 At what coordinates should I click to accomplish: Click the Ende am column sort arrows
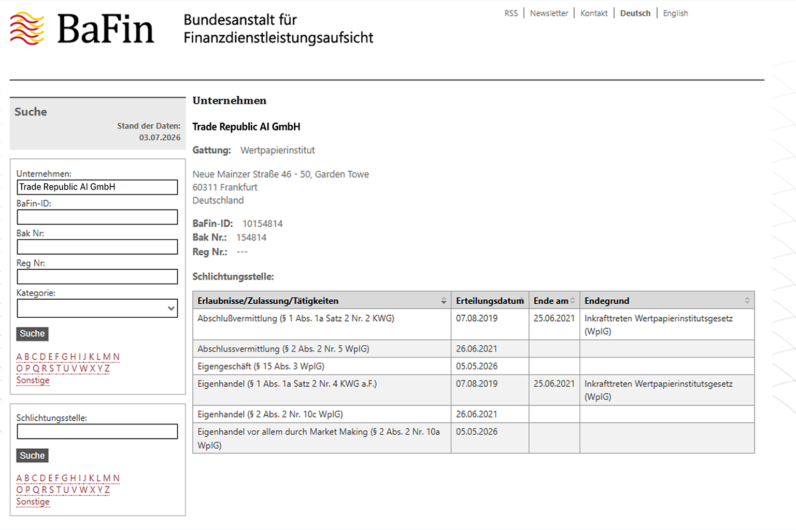(573, 301)
